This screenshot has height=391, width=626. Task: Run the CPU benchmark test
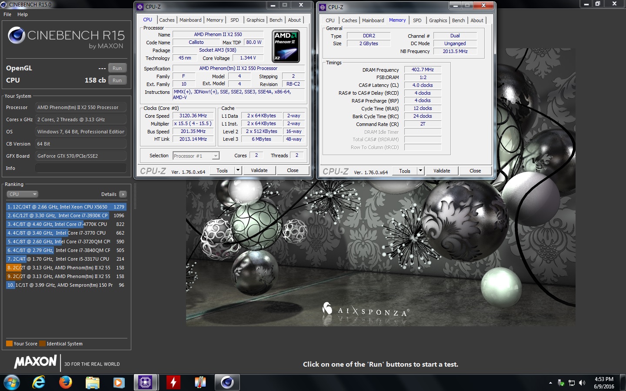click(117, 80)
